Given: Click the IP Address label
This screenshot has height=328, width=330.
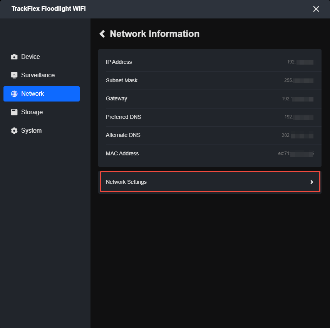Looking at the screenshot, I should pyautogui.click(x=119, y=62).
